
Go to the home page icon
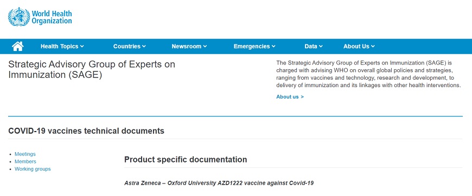tap(18, 47)
